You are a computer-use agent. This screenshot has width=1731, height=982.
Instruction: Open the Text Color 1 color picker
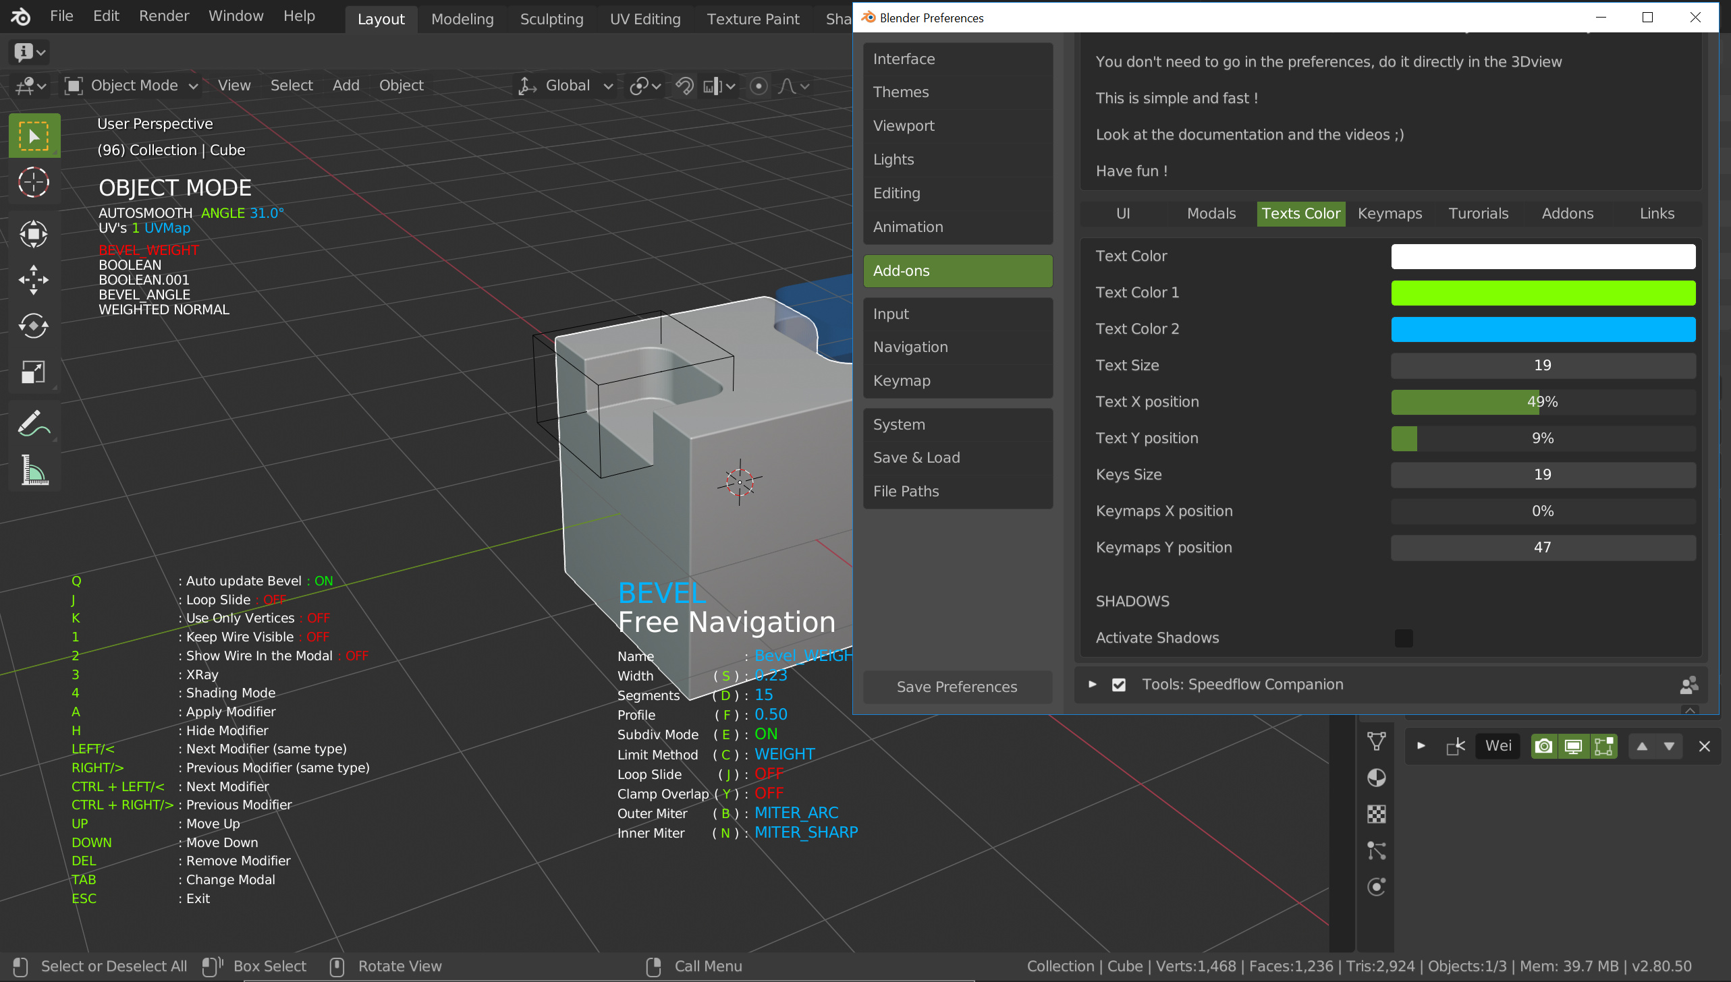pos(1543,293)
